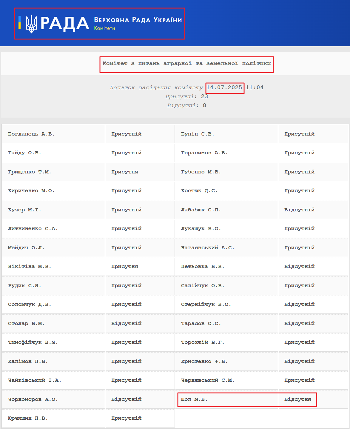This screenshot has height=429, width=350.
Task: Select the committee title Комітет з питань аграрної
Action: (186, 63)
